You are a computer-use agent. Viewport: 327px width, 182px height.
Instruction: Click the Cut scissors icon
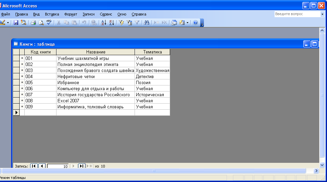click(59, 23)
